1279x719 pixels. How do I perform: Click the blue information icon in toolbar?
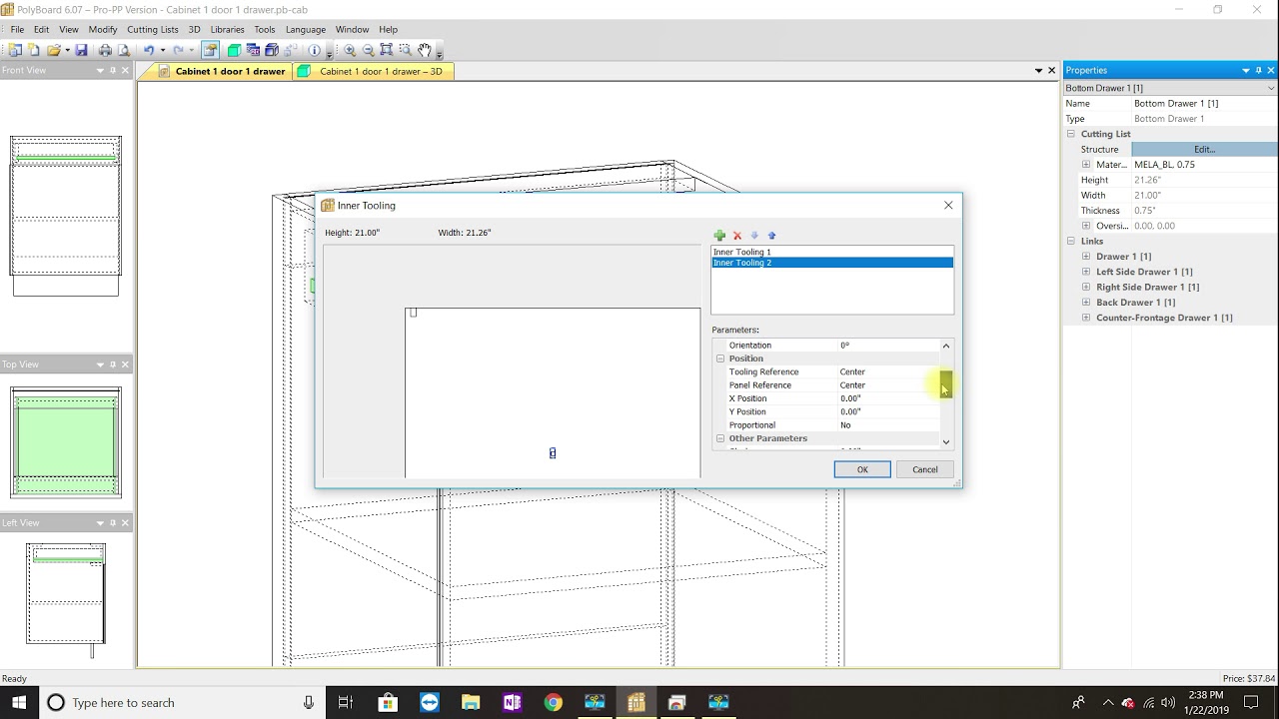coord(315,50)
